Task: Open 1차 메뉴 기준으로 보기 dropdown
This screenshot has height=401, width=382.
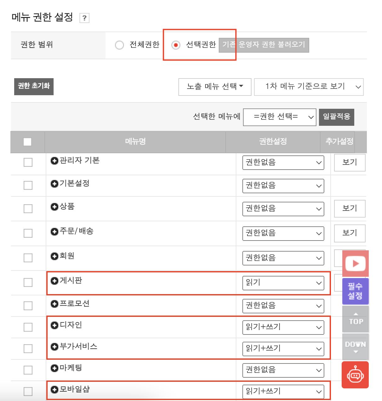Action: click(309, 87)
